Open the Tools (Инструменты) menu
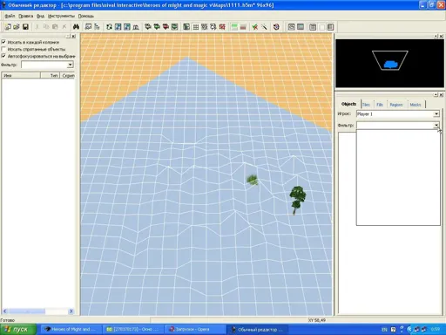 pos(61,16)
